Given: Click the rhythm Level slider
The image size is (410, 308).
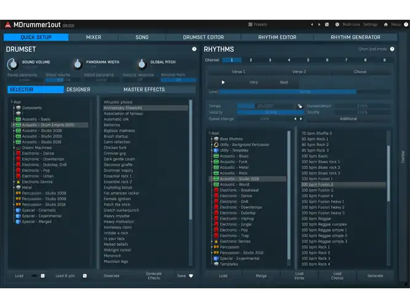Looking at the screenshot, I should (305, 92).
